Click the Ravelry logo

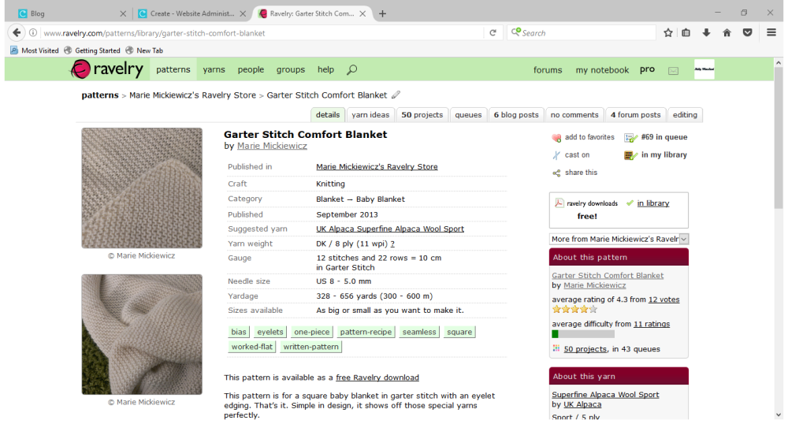click(x=106, y=69)
